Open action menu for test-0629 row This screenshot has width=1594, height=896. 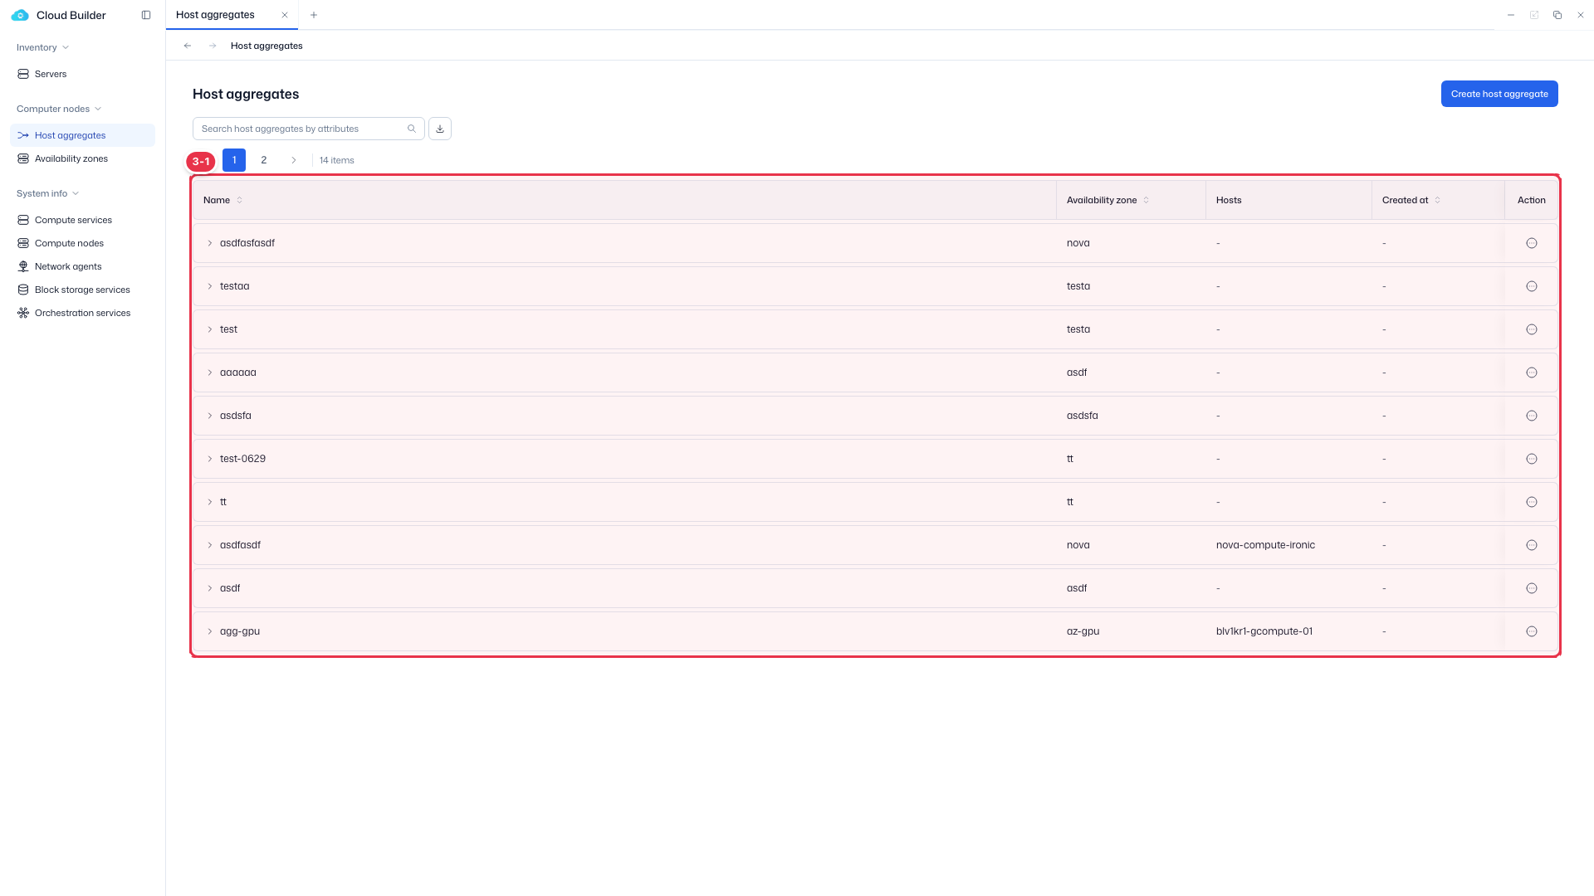click(x=1532, y=459)
